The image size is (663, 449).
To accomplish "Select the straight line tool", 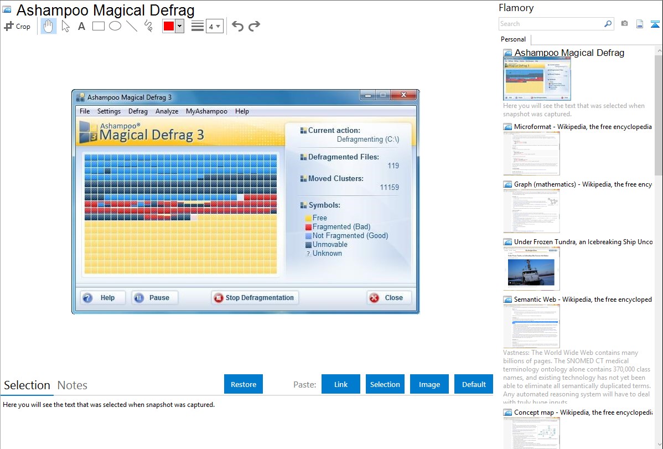I will [x=132, y=26].
